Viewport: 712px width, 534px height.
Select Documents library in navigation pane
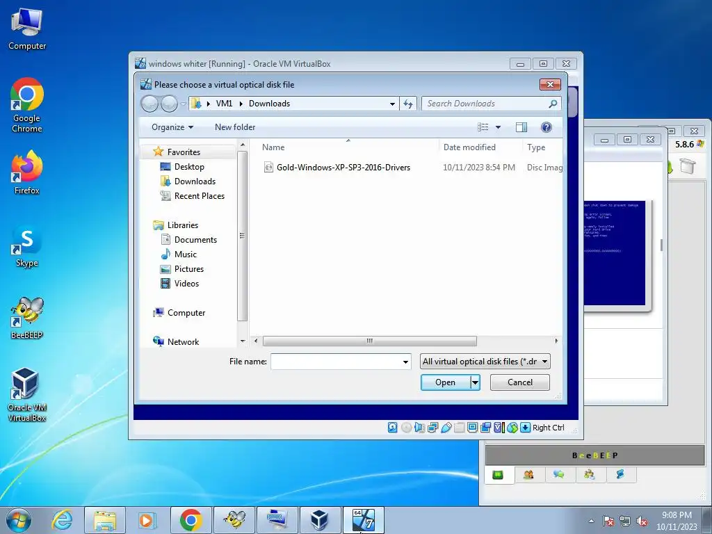pos(195,240)
